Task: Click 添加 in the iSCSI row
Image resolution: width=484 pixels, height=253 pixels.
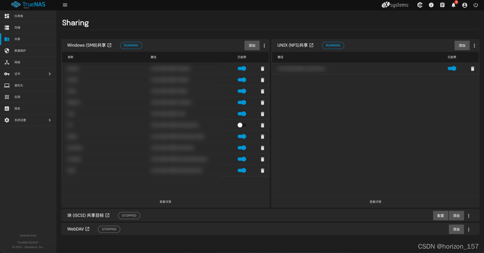Action: (x=456, y=215)
